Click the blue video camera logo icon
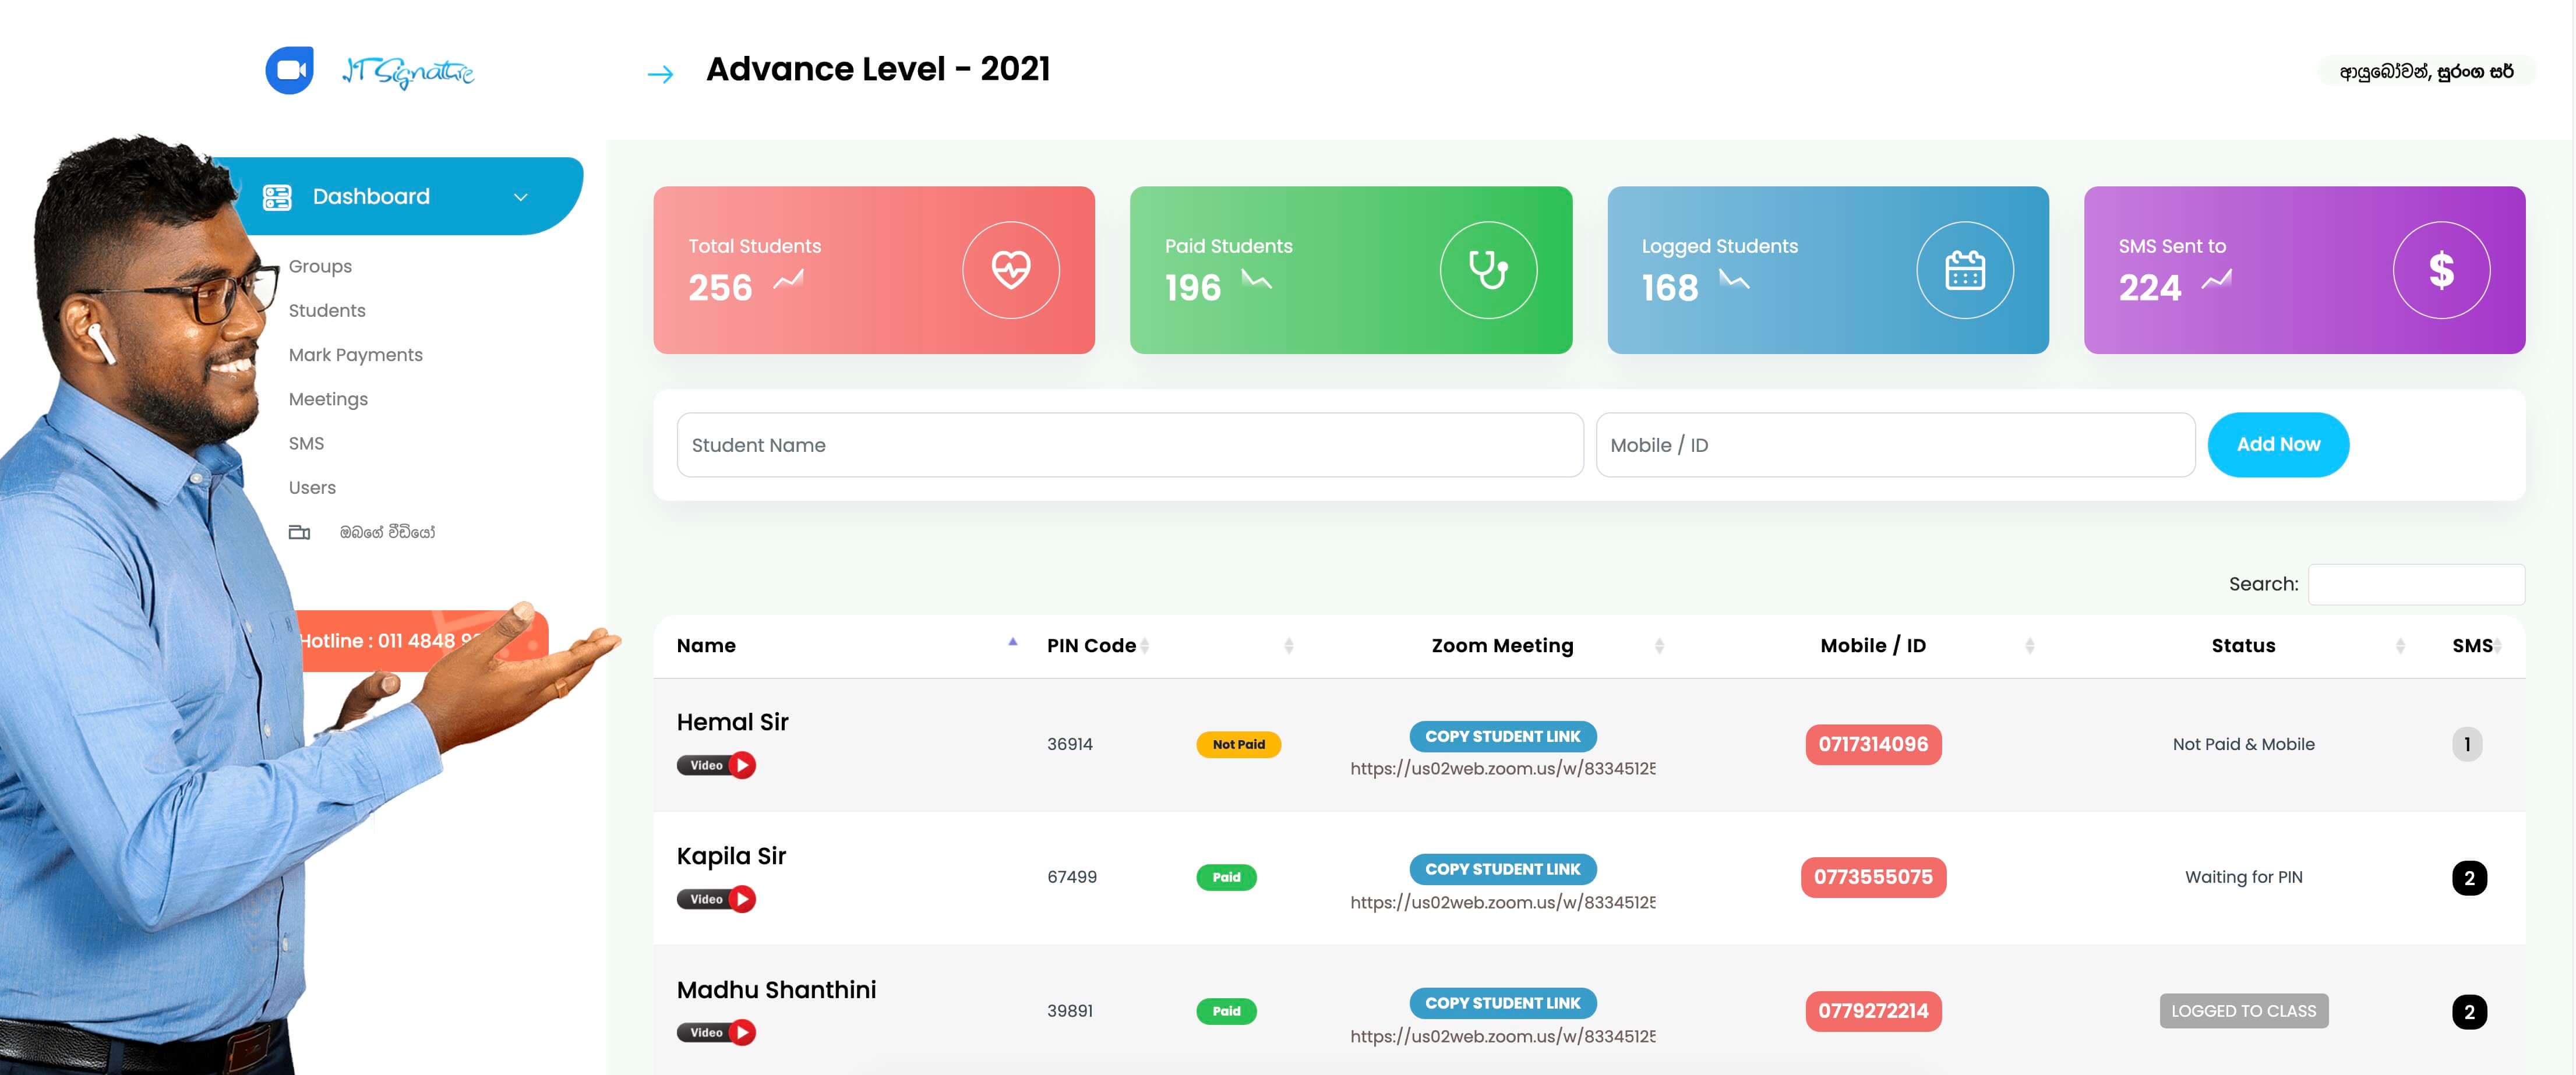2576x1075 pixels. [x=289, y=70]
